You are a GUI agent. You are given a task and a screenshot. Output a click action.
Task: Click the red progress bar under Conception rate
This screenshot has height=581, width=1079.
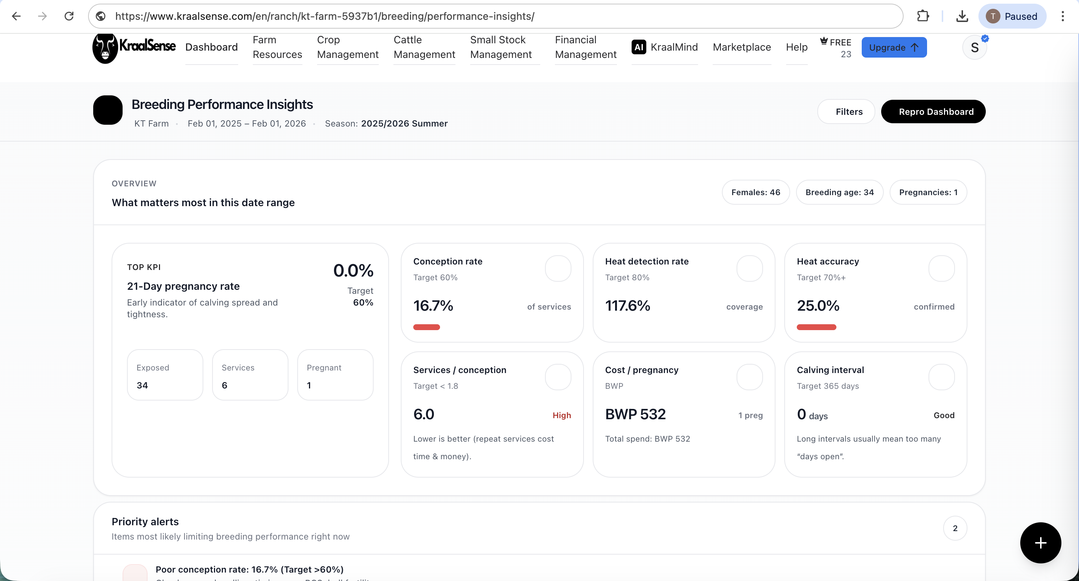pyautogui.click(x=426, y=327)
